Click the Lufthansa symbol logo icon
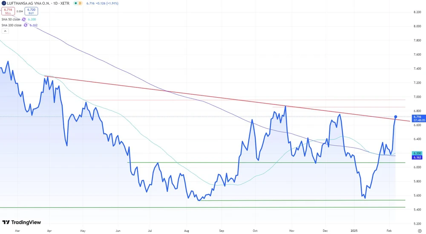 pyautogui.click(x=4, y=3)
